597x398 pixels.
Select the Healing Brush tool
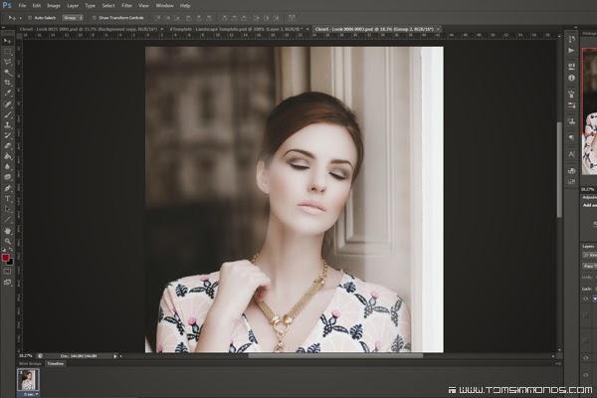[x=7, y=103]
